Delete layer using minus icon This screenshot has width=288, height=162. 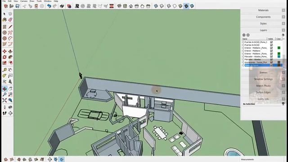point(248,35)
